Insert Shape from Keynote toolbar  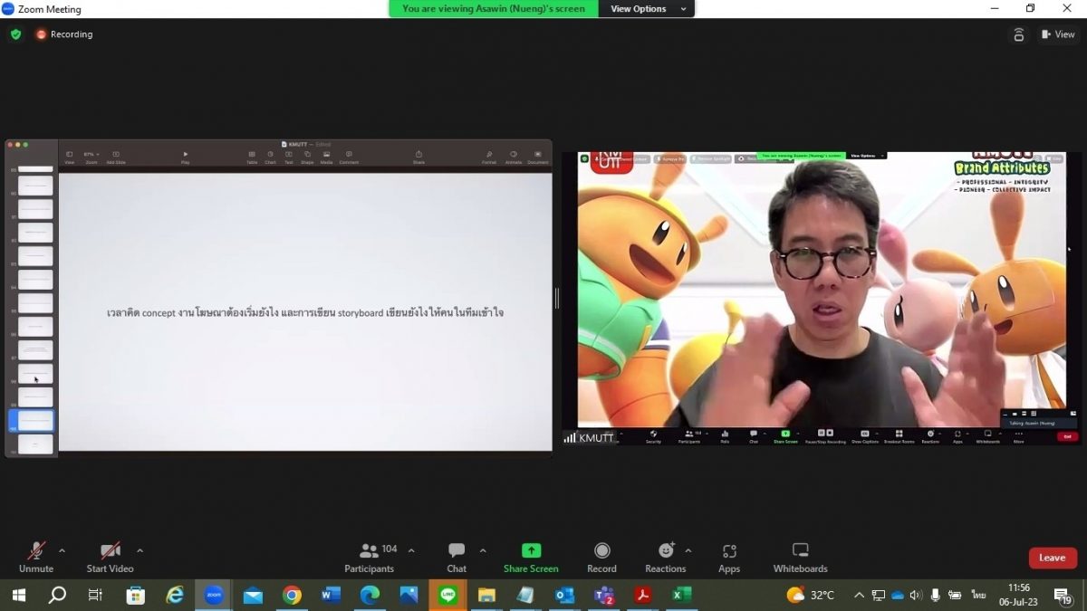tap(307, 157)
